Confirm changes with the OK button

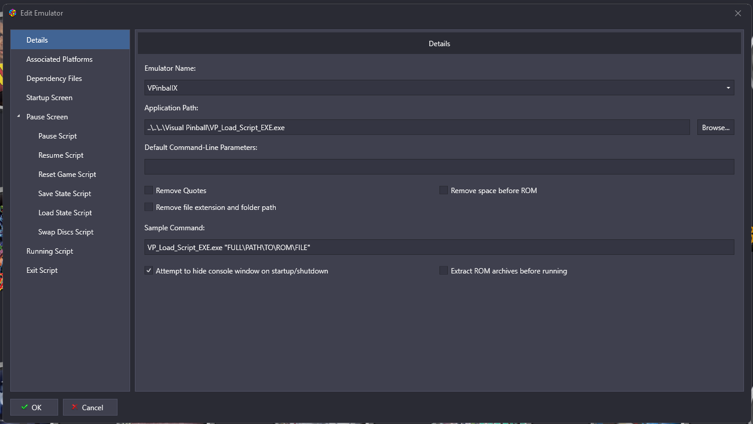pyautogui.click(x=34, y=407)
